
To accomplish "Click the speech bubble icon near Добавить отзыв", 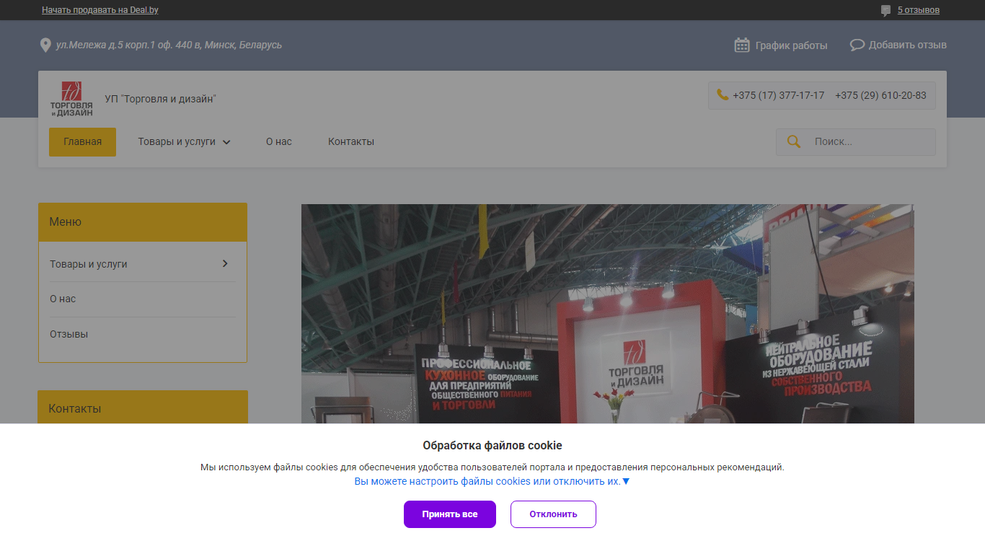I will pyautogui.click(x=857, y=45).
